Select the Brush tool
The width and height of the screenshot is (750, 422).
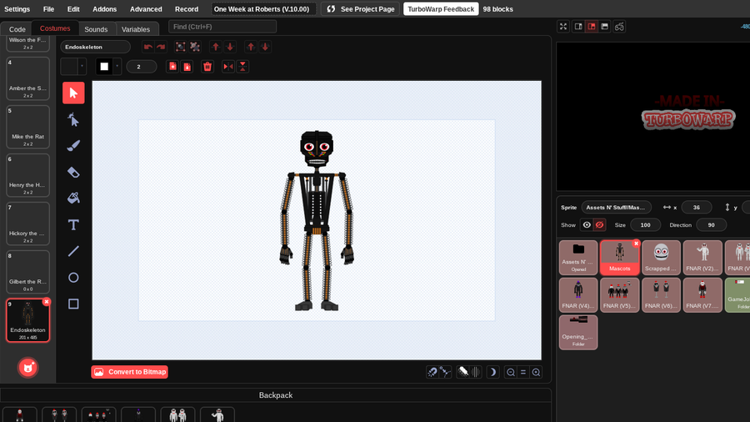tap(73, 145)
